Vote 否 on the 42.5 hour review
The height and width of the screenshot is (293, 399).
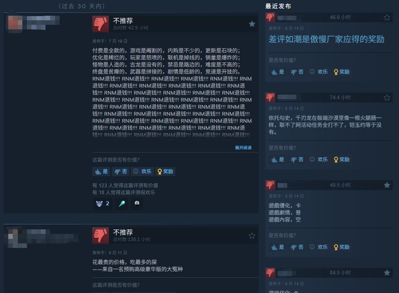point(120,172)
